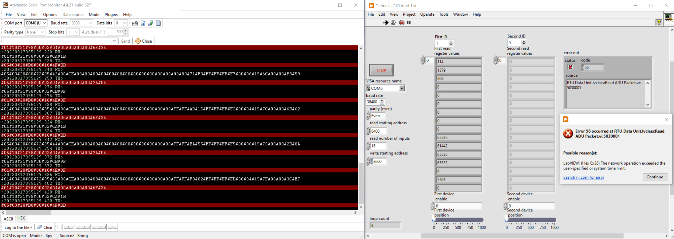Click the Close port button
Image resolution: width=674 pixels, height=239 pixels.
tap(144, 41)
